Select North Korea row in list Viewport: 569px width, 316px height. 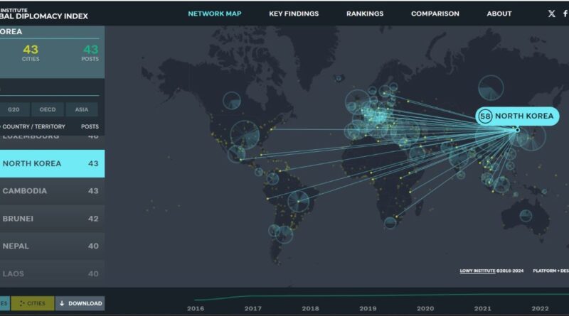[x=52, y=163]
